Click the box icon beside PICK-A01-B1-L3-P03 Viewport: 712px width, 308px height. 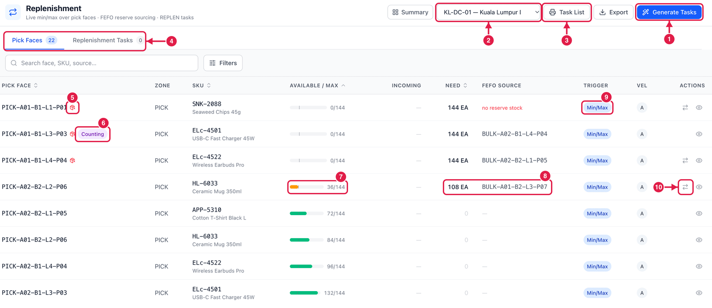click(x=73, y=134)
